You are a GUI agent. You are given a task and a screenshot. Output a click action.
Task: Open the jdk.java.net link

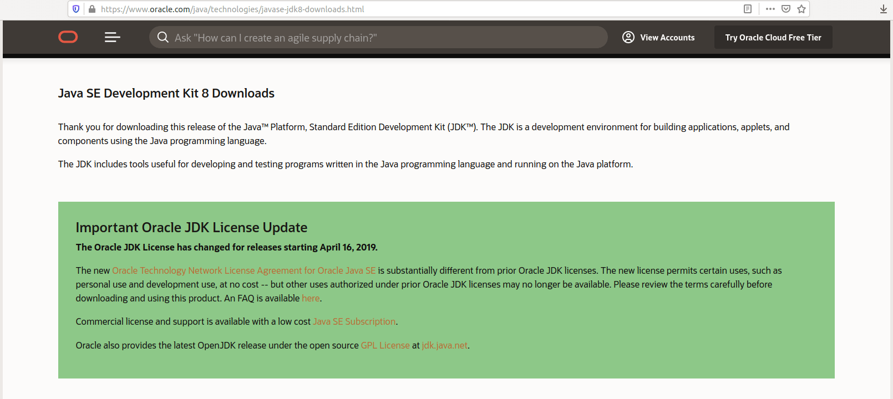[x=445, y=345]
